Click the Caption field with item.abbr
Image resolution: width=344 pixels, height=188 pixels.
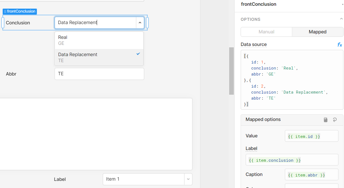(x=312, y=175)
